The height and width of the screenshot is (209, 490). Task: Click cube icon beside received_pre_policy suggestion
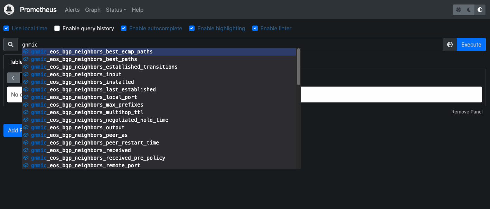26,158
